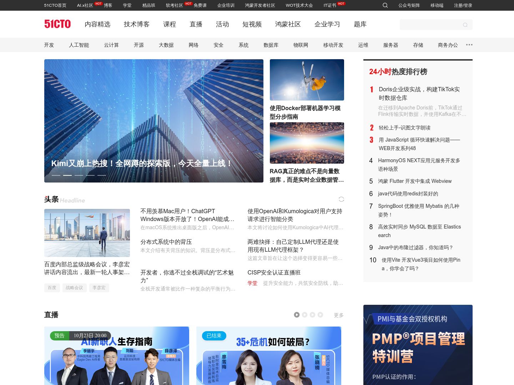Open the city skyline RAG article thumbnail
514x385 pixels.
[x=307, y=143]
